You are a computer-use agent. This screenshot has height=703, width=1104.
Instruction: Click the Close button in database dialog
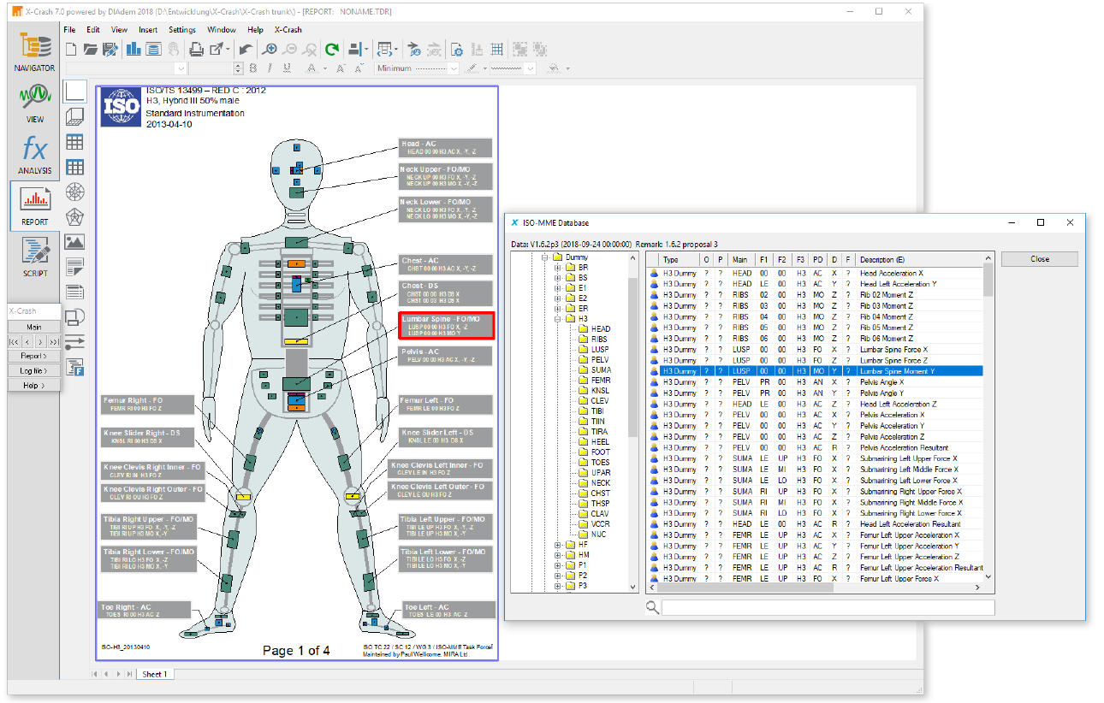1040,259
